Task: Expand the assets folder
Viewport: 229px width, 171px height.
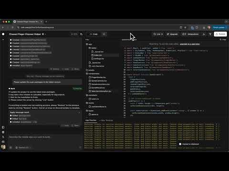Action: [x=90, y=70]
